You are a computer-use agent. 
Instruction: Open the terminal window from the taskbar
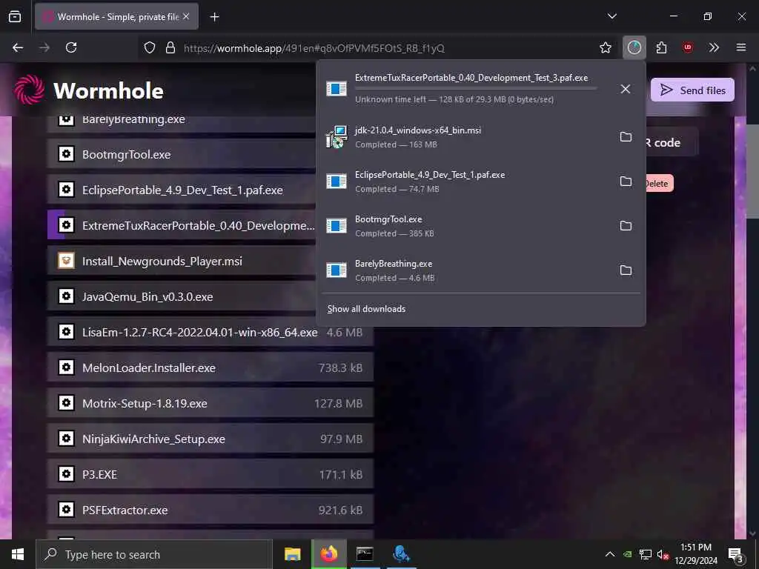365,554
